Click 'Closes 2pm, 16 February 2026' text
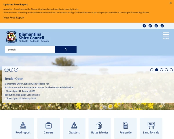Image resolution: width=174 pixels, height=139 pixels. pos(21,98)
